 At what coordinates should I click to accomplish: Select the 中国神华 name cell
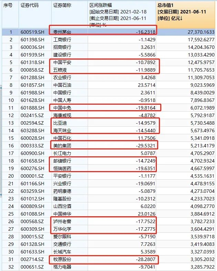click(62, 214)
